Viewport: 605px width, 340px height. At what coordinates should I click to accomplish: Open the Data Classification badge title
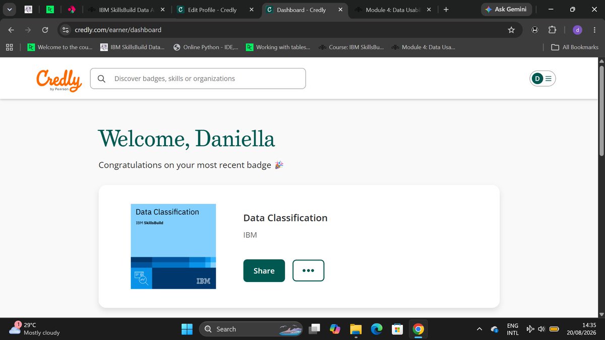tap(285, 218)
